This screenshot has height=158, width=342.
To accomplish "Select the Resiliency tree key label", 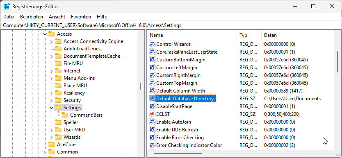I will pyautogui.click(x=74, y=93).
